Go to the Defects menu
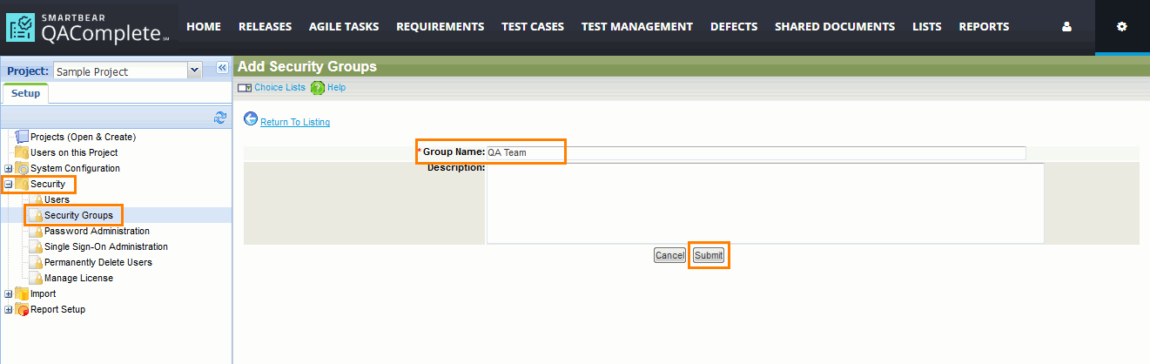 [733, 27]
